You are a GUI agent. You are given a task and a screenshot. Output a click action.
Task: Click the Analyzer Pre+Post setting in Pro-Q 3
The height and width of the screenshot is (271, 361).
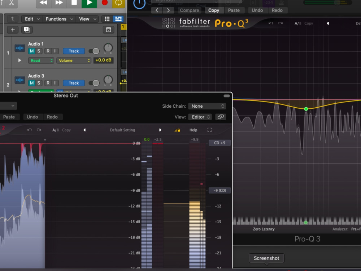356,229
